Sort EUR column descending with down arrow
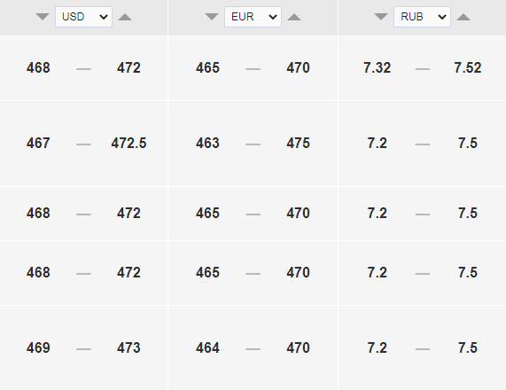Viewport: 506px width, 390px height. coord(212,17)
